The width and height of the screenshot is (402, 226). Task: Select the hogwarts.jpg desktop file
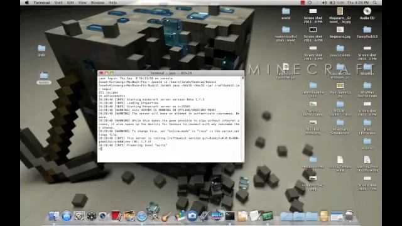point(340,33)
